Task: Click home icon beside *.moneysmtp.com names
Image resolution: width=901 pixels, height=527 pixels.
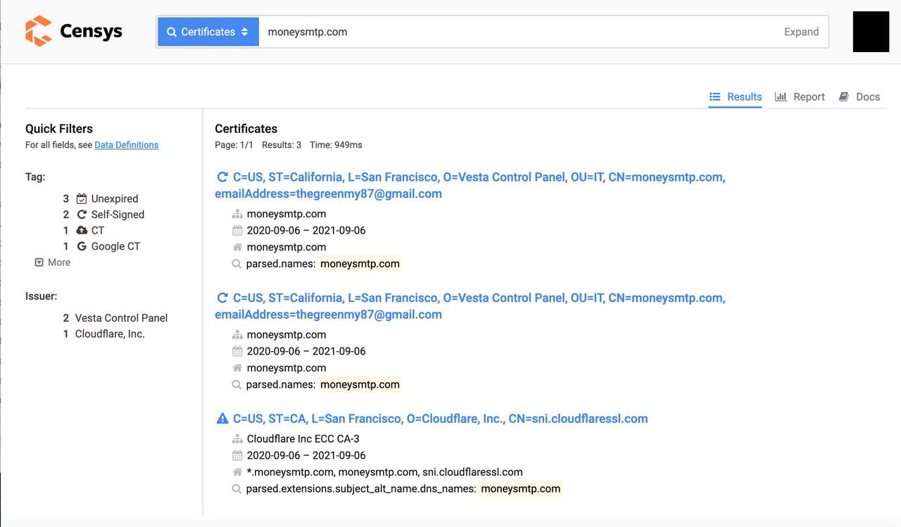Action: point(237,472)
